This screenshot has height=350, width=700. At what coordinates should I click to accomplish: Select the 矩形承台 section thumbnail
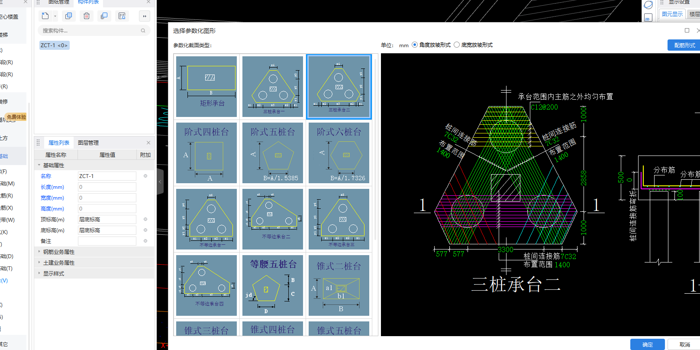206,87
